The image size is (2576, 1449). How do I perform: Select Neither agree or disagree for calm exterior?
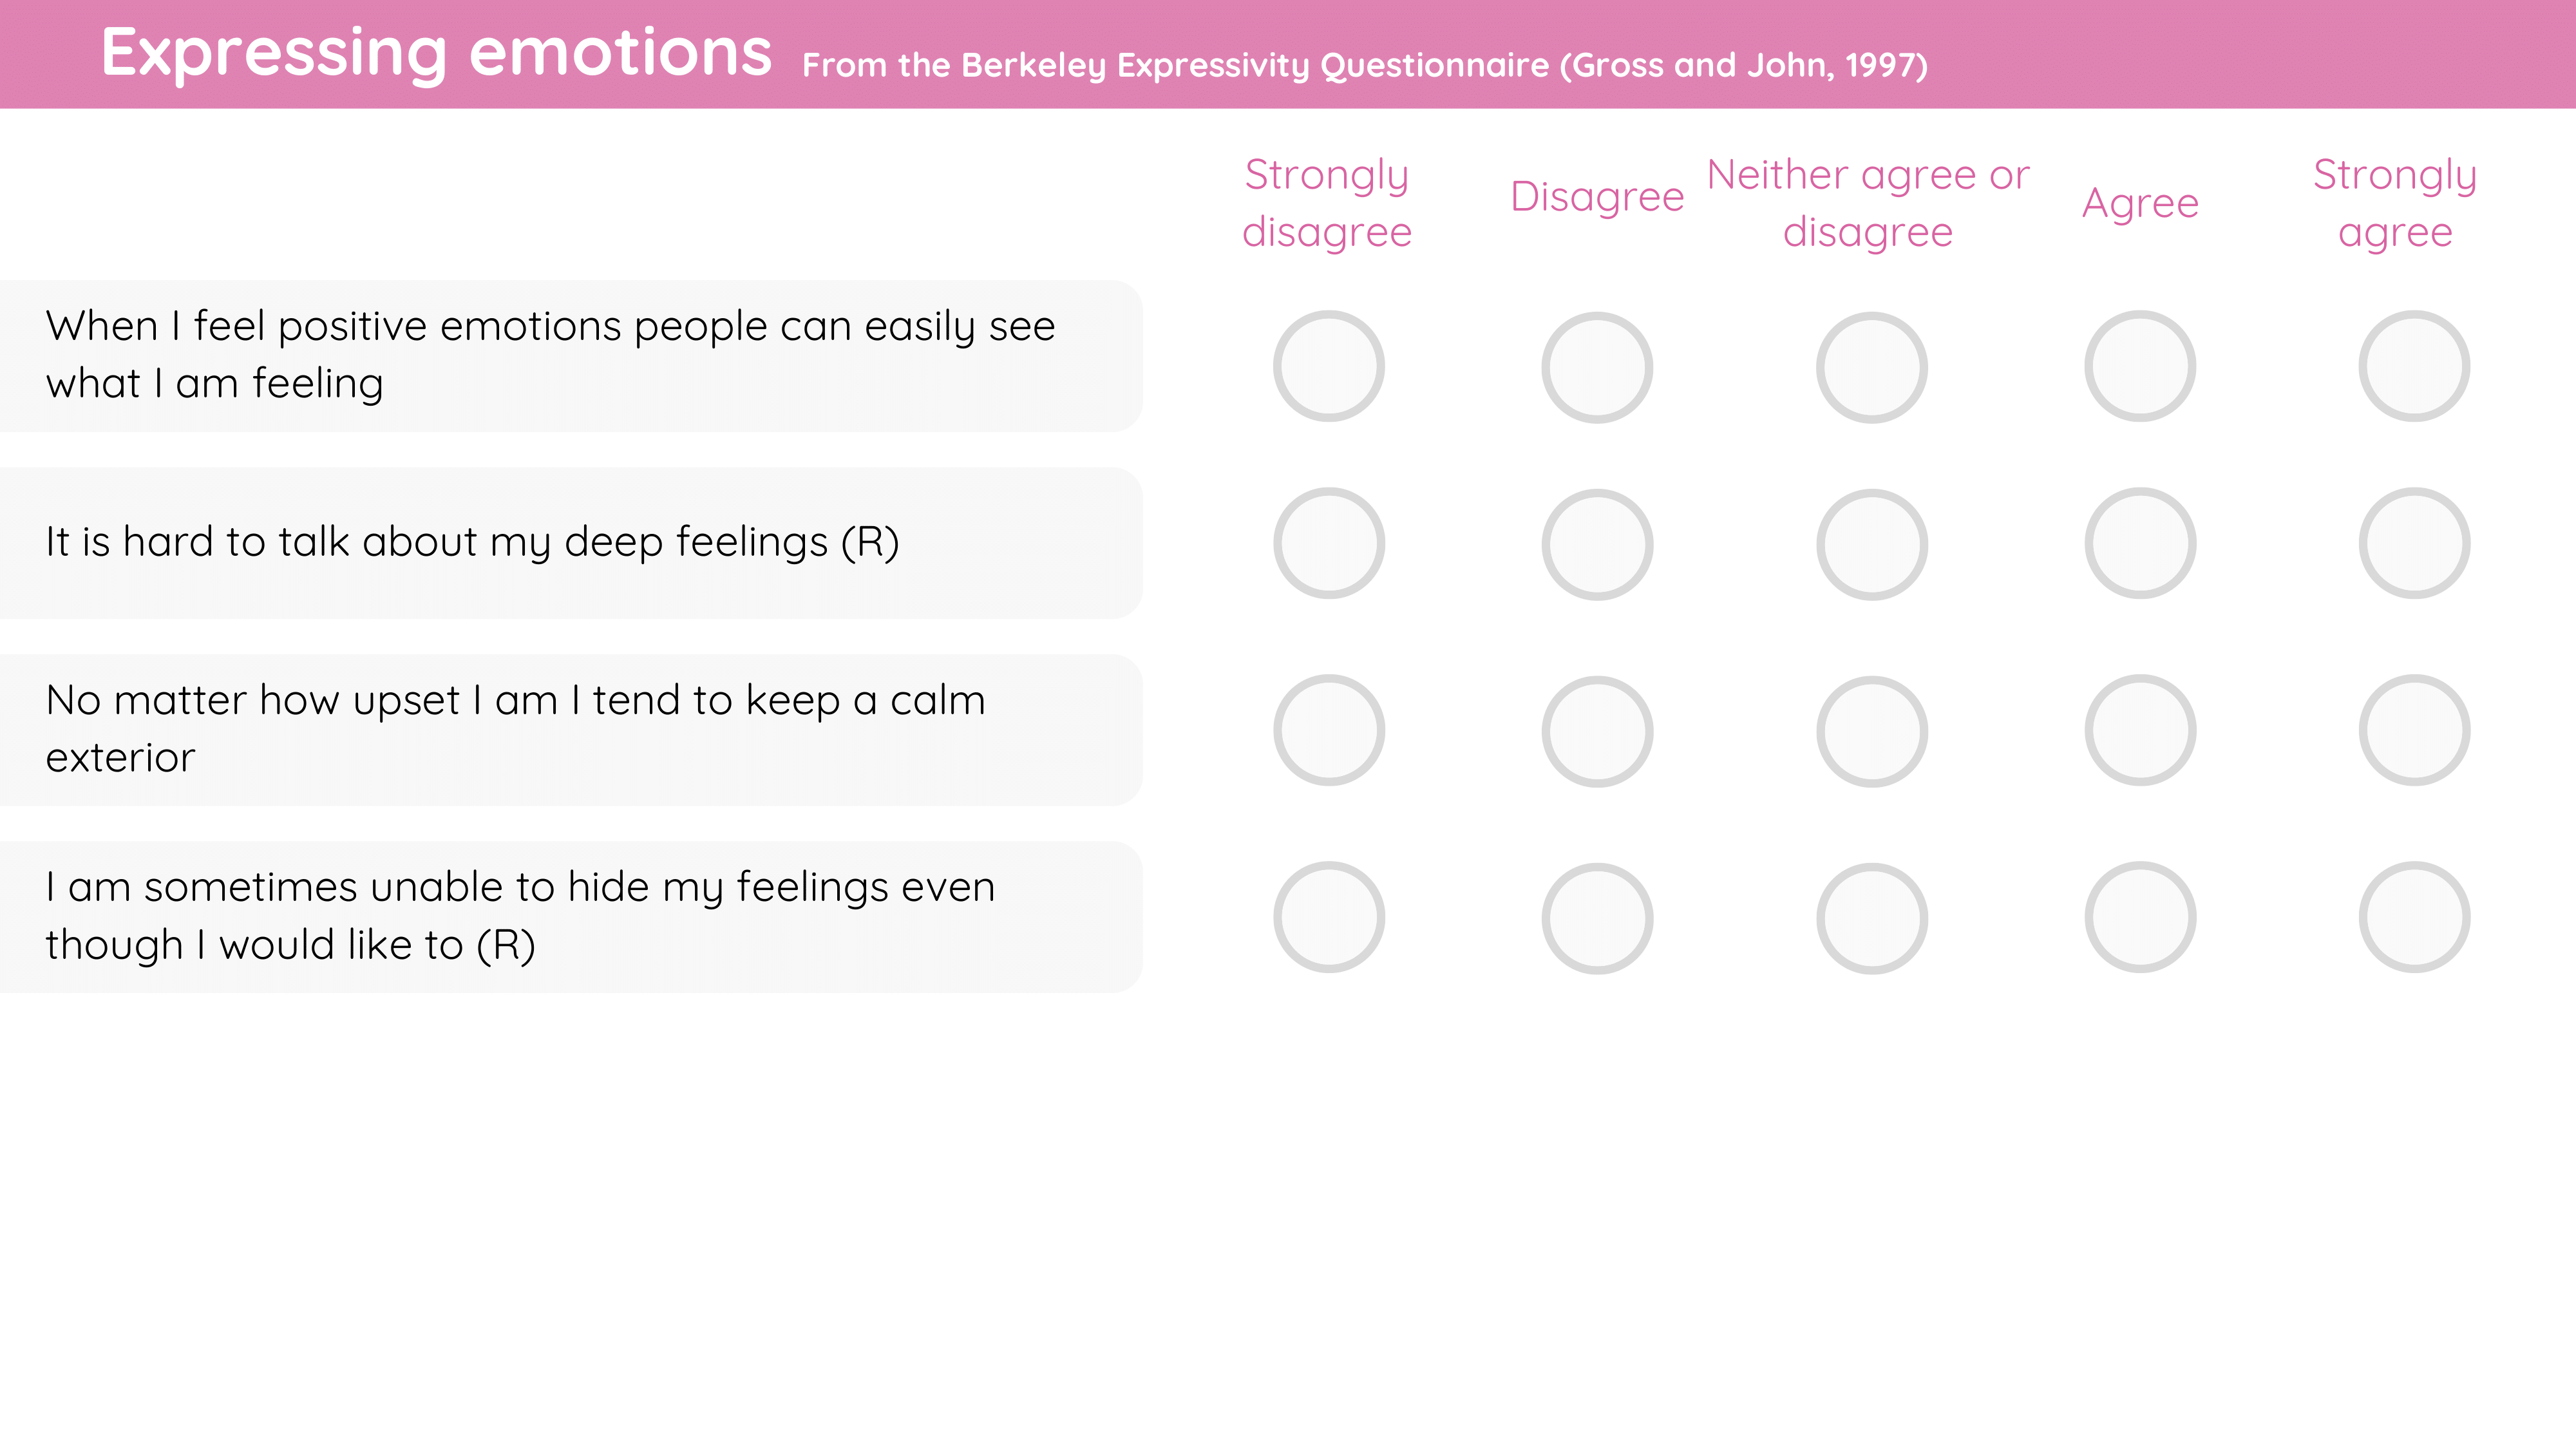pos(1872,731)
